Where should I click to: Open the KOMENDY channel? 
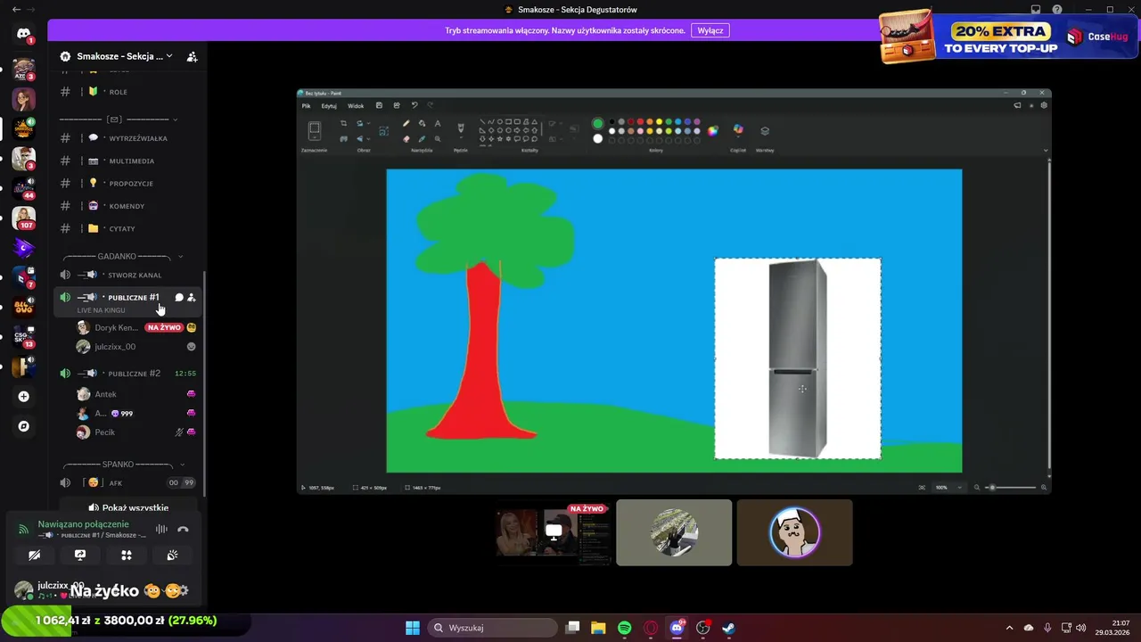[128, 206]
